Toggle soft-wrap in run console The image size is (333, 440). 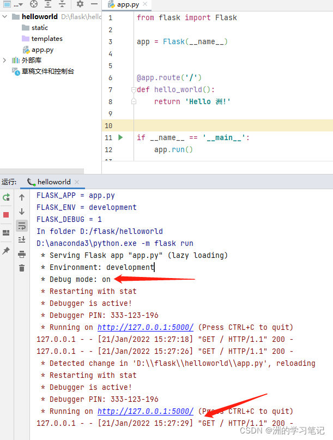click(x=22, y=226)
